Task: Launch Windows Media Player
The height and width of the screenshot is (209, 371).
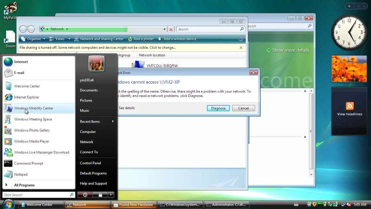Action: tap(39, 141)
